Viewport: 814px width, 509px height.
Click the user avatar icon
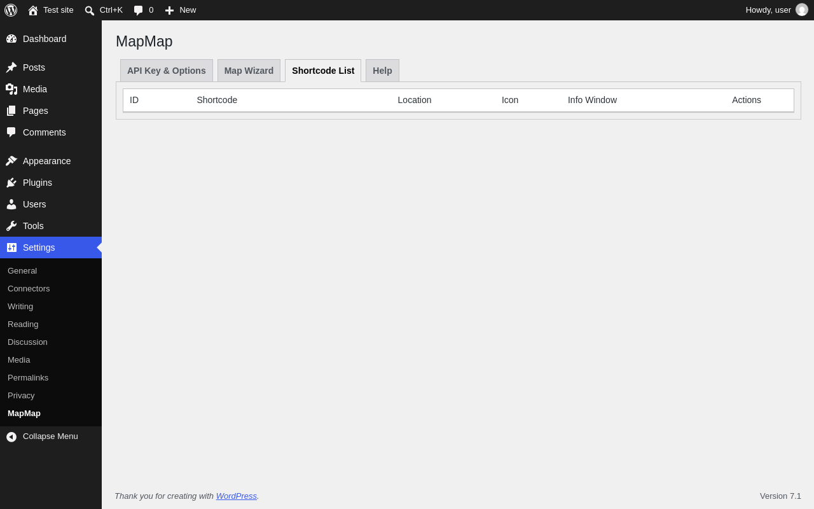(x=802, y=10)
